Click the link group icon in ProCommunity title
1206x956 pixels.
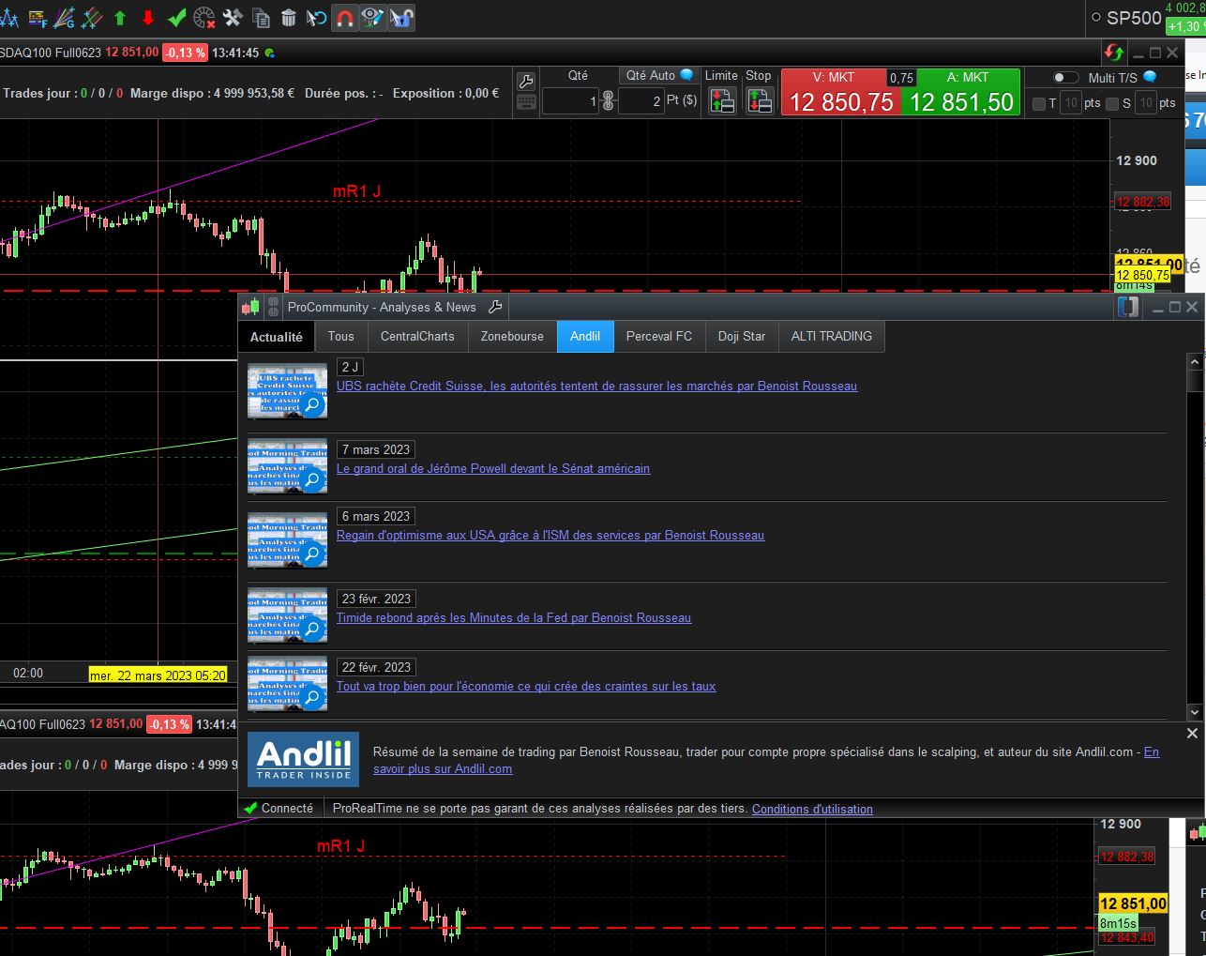(x=273, y=307)
